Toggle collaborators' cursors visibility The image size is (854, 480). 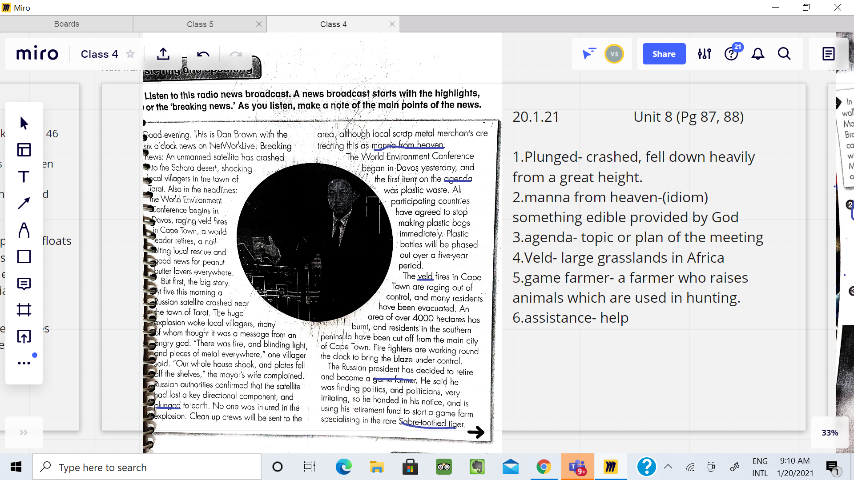589,54
